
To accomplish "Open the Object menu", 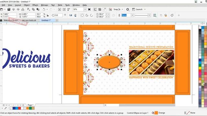I will pos(27,5).
